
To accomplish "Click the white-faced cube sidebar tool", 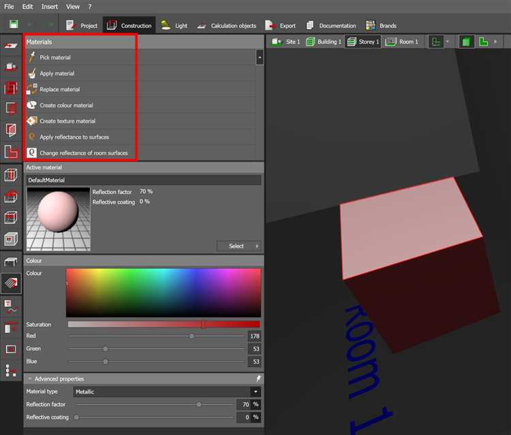I will (11, 239).
